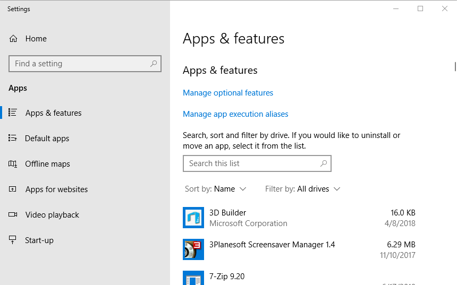Click the Video playback camera icon

tap(13, 214)
